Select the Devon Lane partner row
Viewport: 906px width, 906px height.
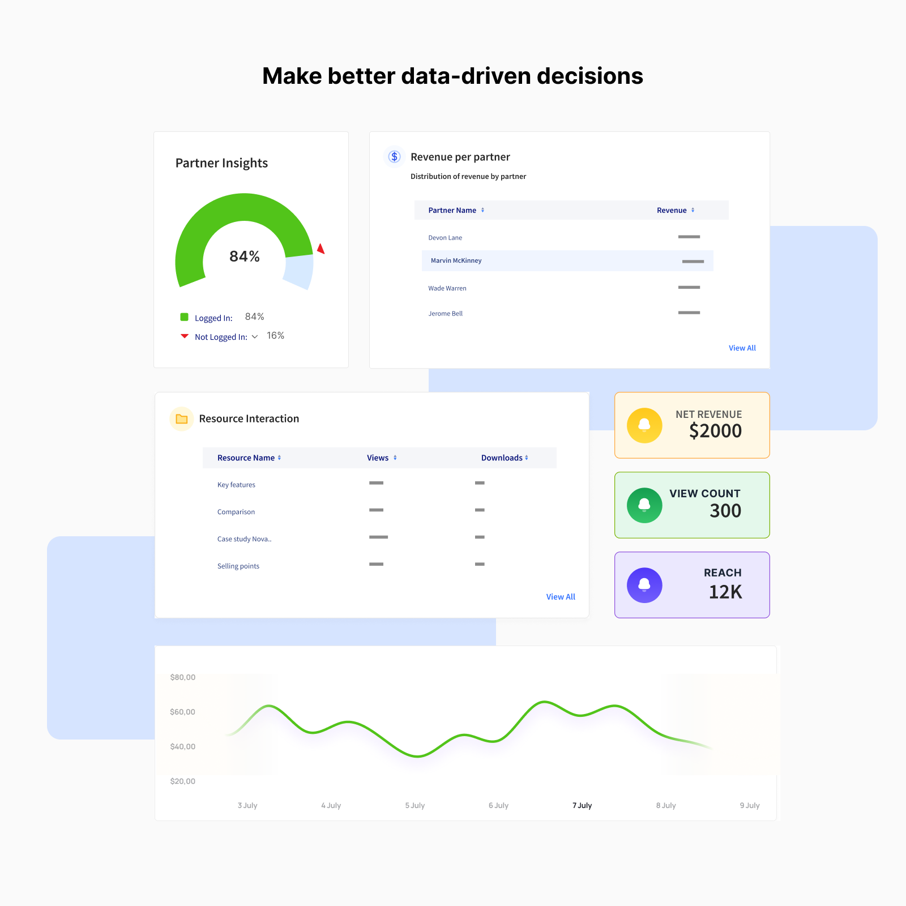pos(445,237)
